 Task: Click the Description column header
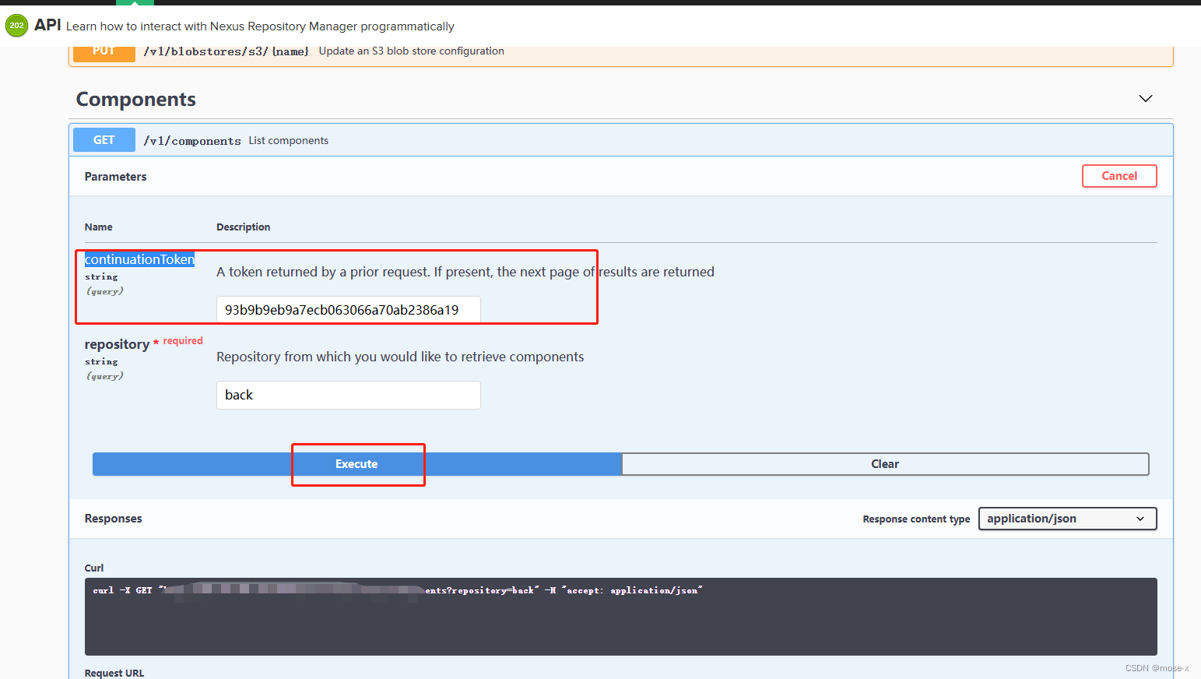[244, 227]
